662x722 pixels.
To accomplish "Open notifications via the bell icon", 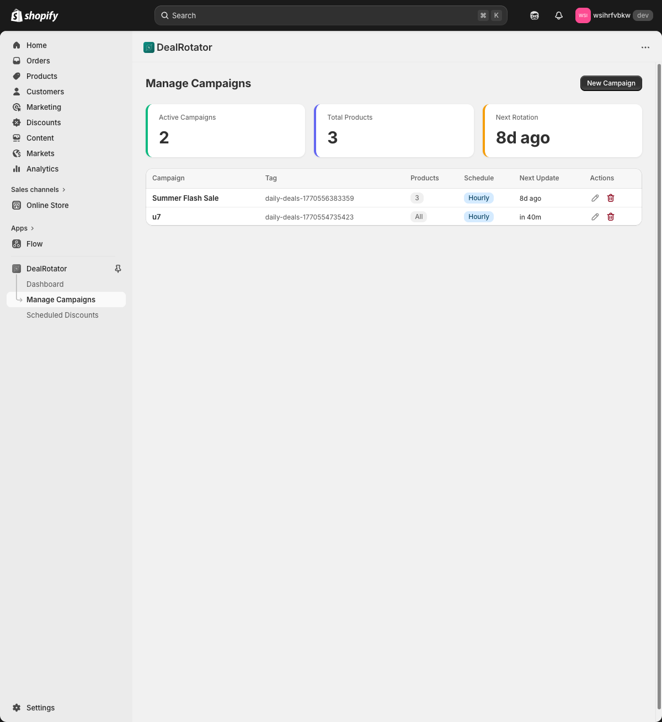I will click(x=559, y=15).
